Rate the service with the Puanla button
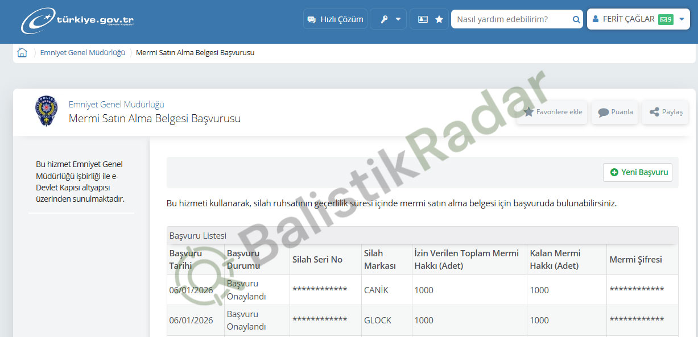 click(x=615, y=112)
